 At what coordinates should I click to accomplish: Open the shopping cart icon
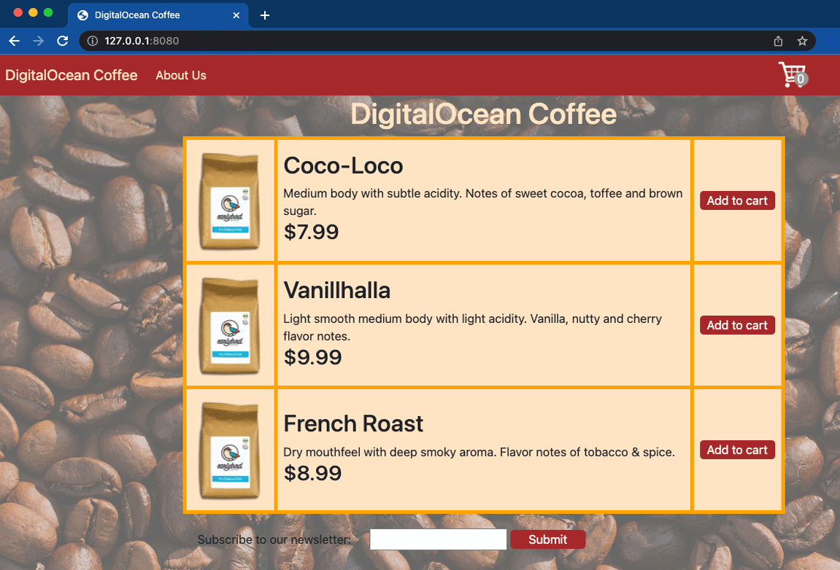(x=793, y=74)
